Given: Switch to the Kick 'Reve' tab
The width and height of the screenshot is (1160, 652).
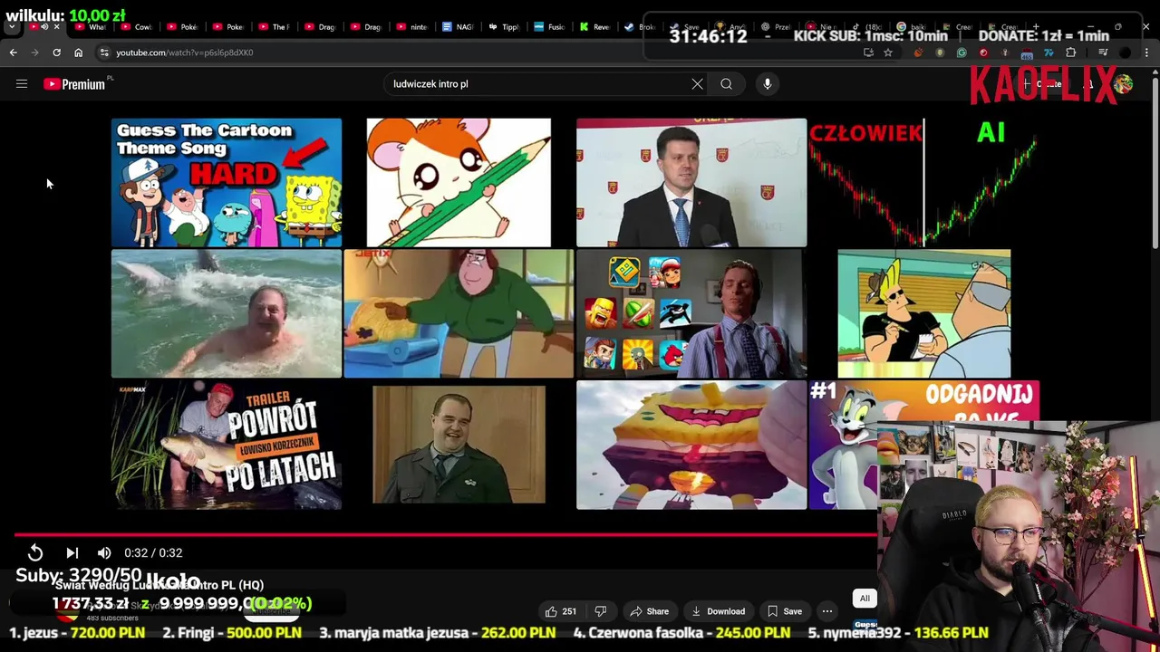Looking at the screenshot, I should tap(596, 27).
